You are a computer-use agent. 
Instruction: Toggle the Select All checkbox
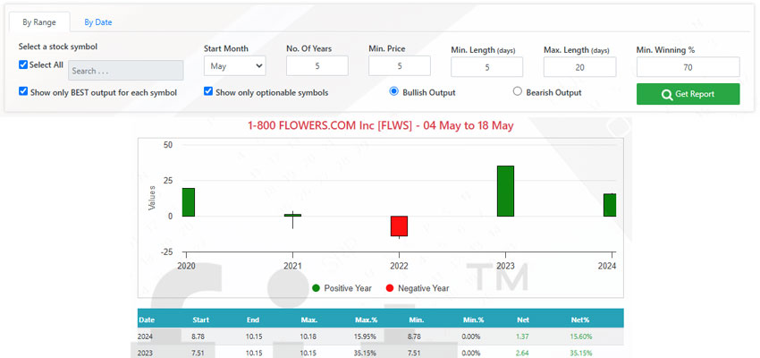point(23,64)
